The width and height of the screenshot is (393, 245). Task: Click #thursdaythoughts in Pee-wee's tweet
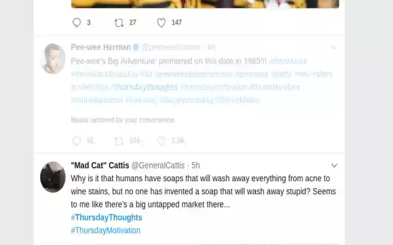(x=144, y=87)
